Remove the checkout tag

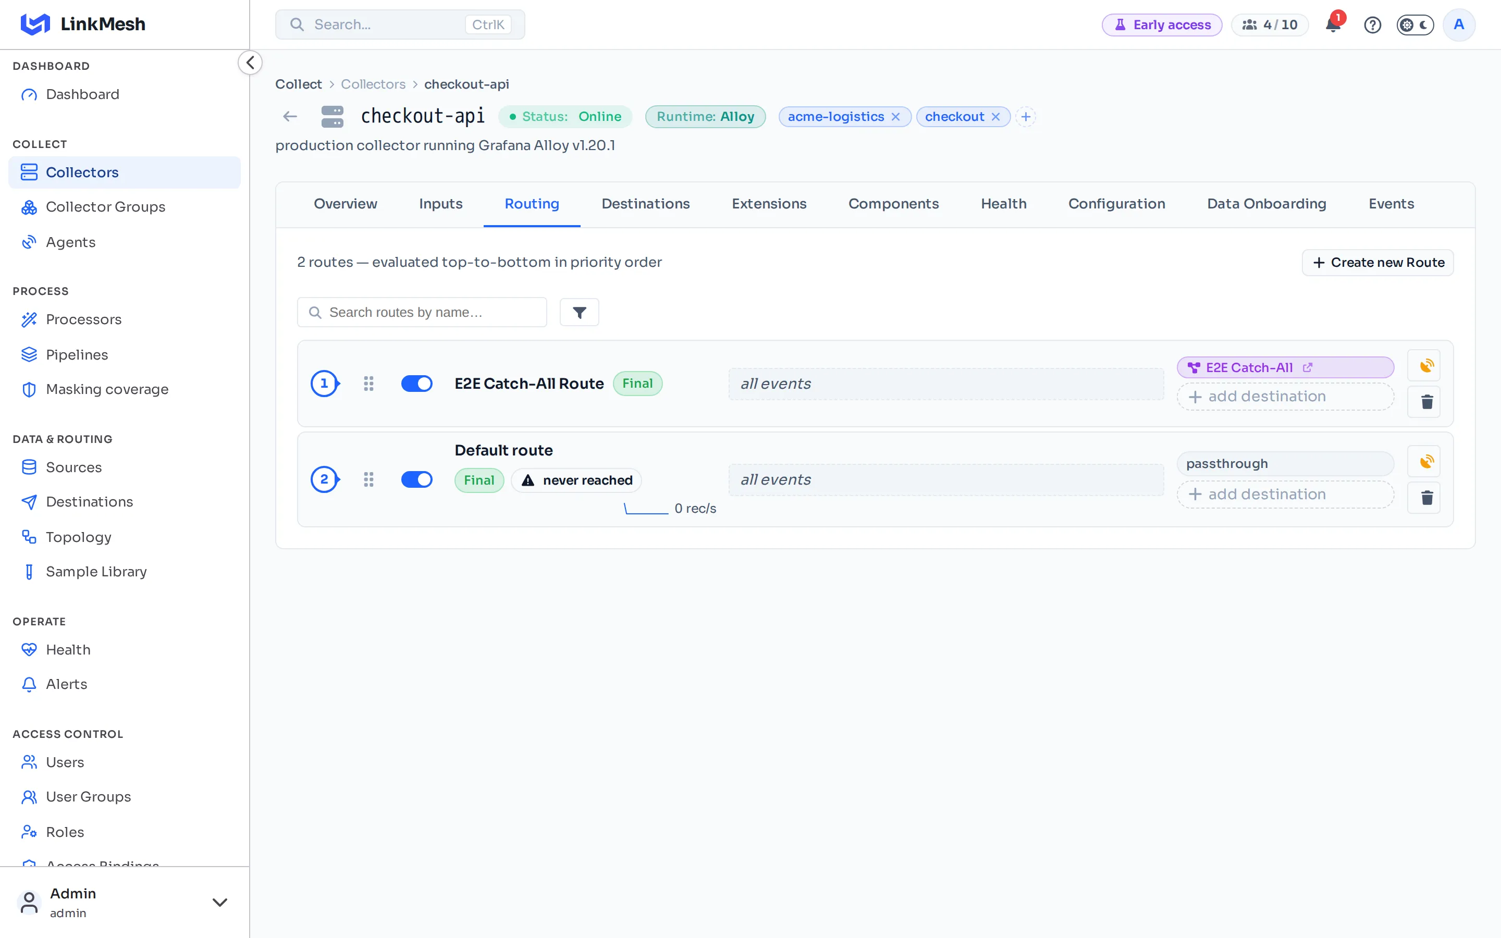point(995,117)
